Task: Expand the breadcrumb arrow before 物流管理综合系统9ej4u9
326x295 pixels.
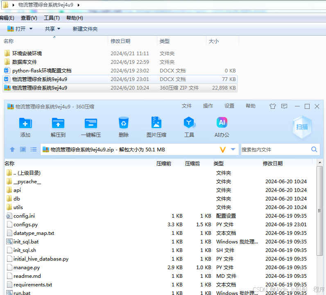Action: coord(13,5)
